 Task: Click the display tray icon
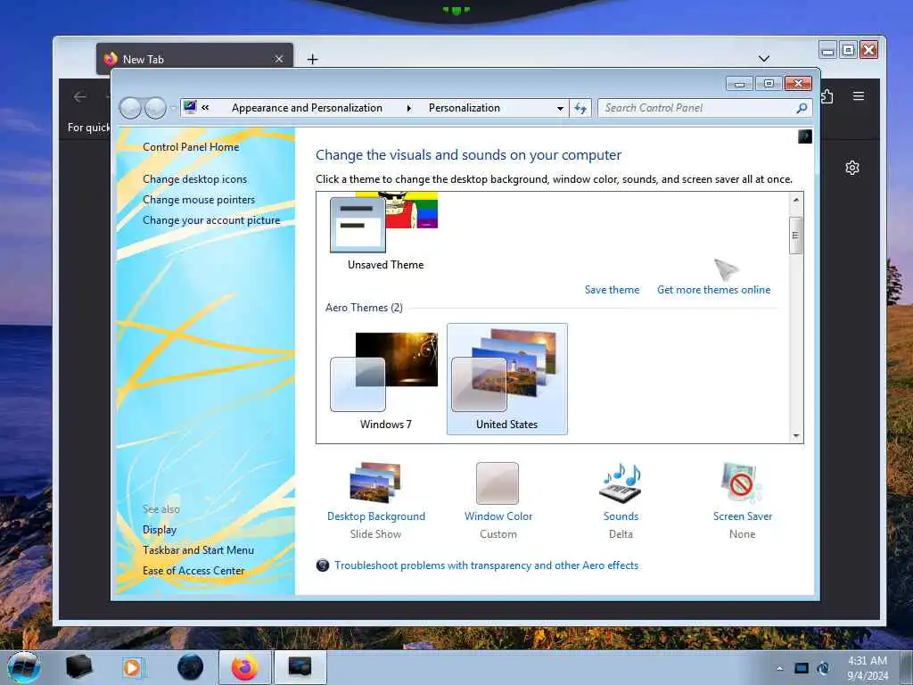(802, 668)
